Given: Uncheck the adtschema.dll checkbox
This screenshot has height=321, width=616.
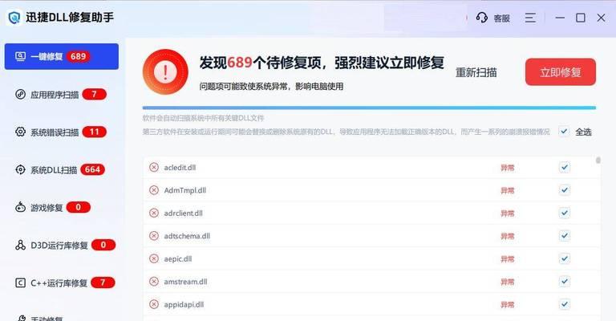Looking at the screenshot, I should point(565,236).
